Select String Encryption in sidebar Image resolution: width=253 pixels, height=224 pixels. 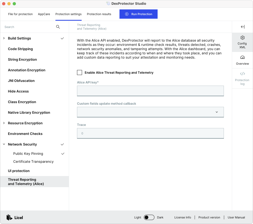tap(22, 59)
